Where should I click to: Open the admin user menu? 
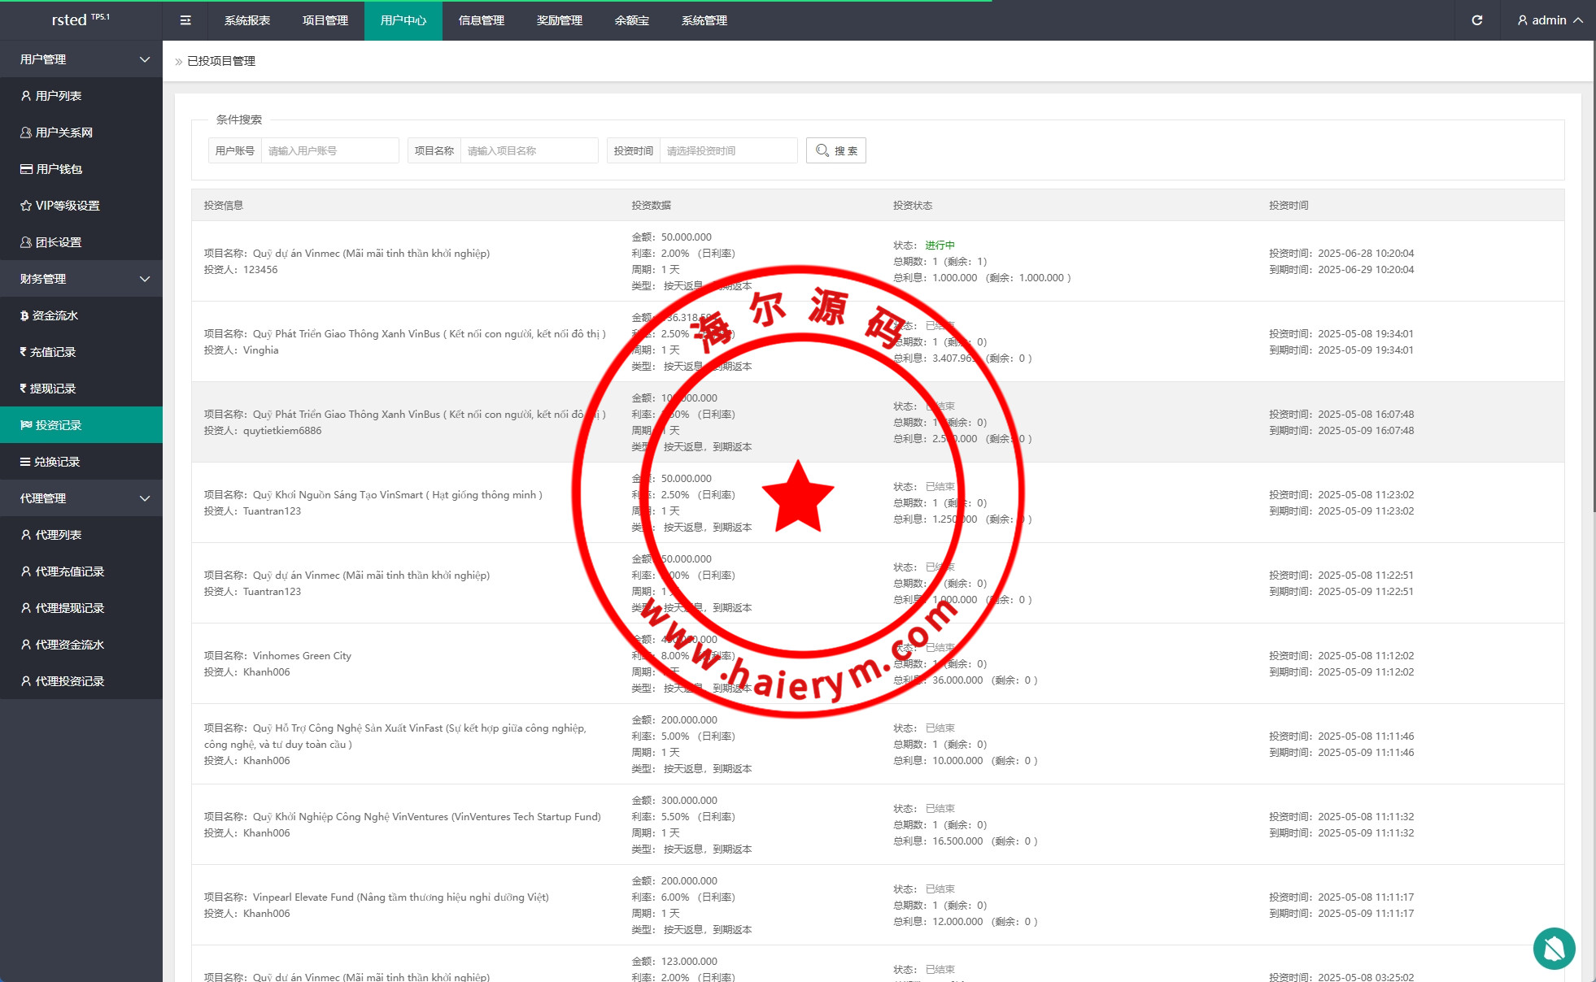click(x=1550, y=20)
